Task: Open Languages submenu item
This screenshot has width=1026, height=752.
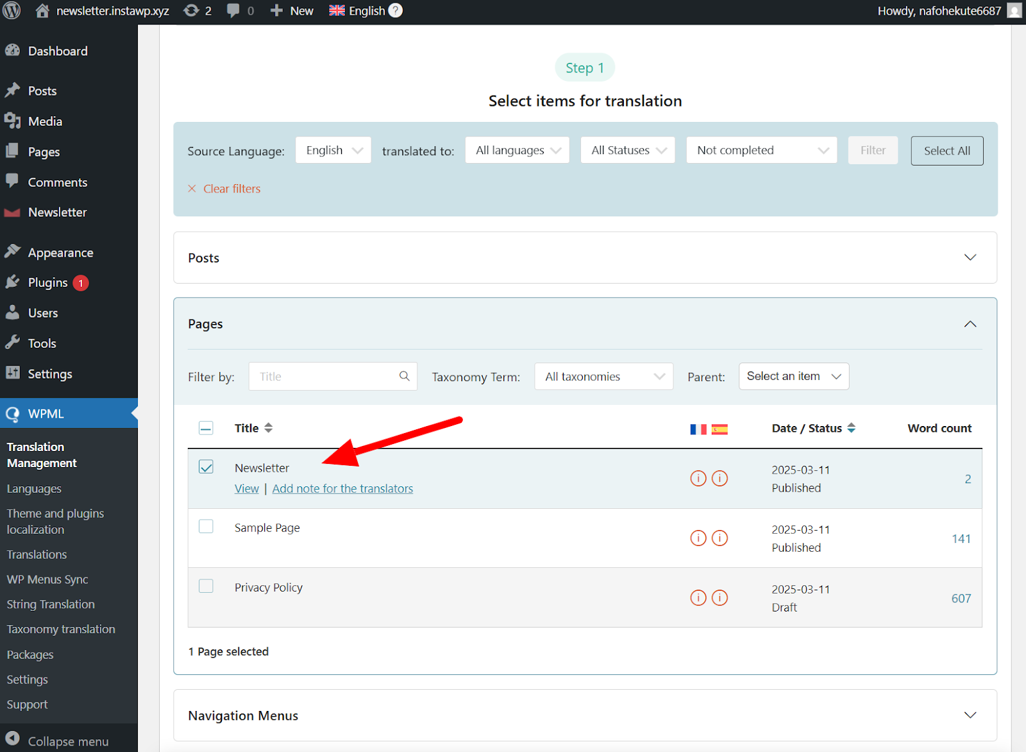Action: tap(34, 489)
